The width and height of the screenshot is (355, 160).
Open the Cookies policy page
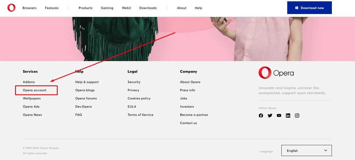point(139,98)
